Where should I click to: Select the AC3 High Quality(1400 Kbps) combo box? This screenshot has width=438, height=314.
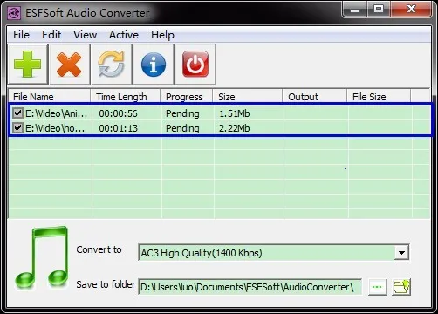pos(274,252)
